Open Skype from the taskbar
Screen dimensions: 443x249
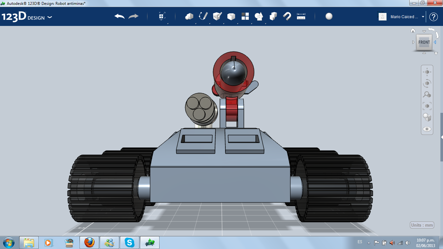tap(130, 243)
